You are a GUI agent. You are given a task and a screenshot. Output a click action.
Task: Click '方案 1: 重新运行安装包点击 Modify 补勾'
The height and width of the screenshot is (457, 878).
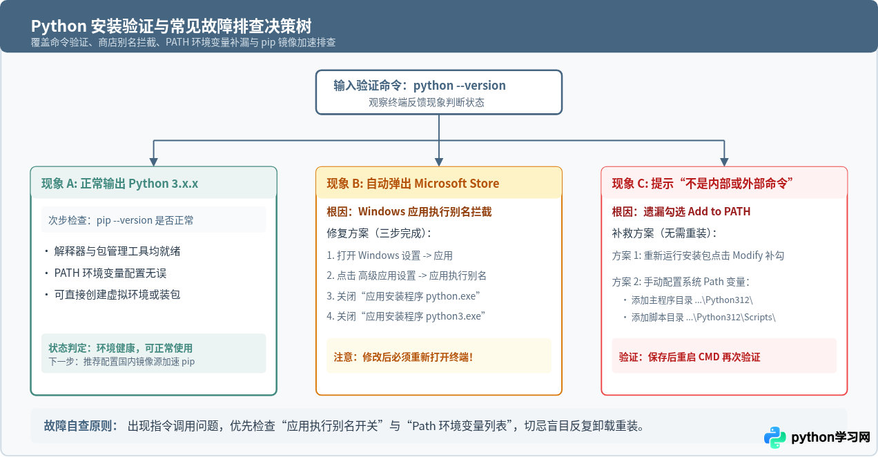[698, 255]
